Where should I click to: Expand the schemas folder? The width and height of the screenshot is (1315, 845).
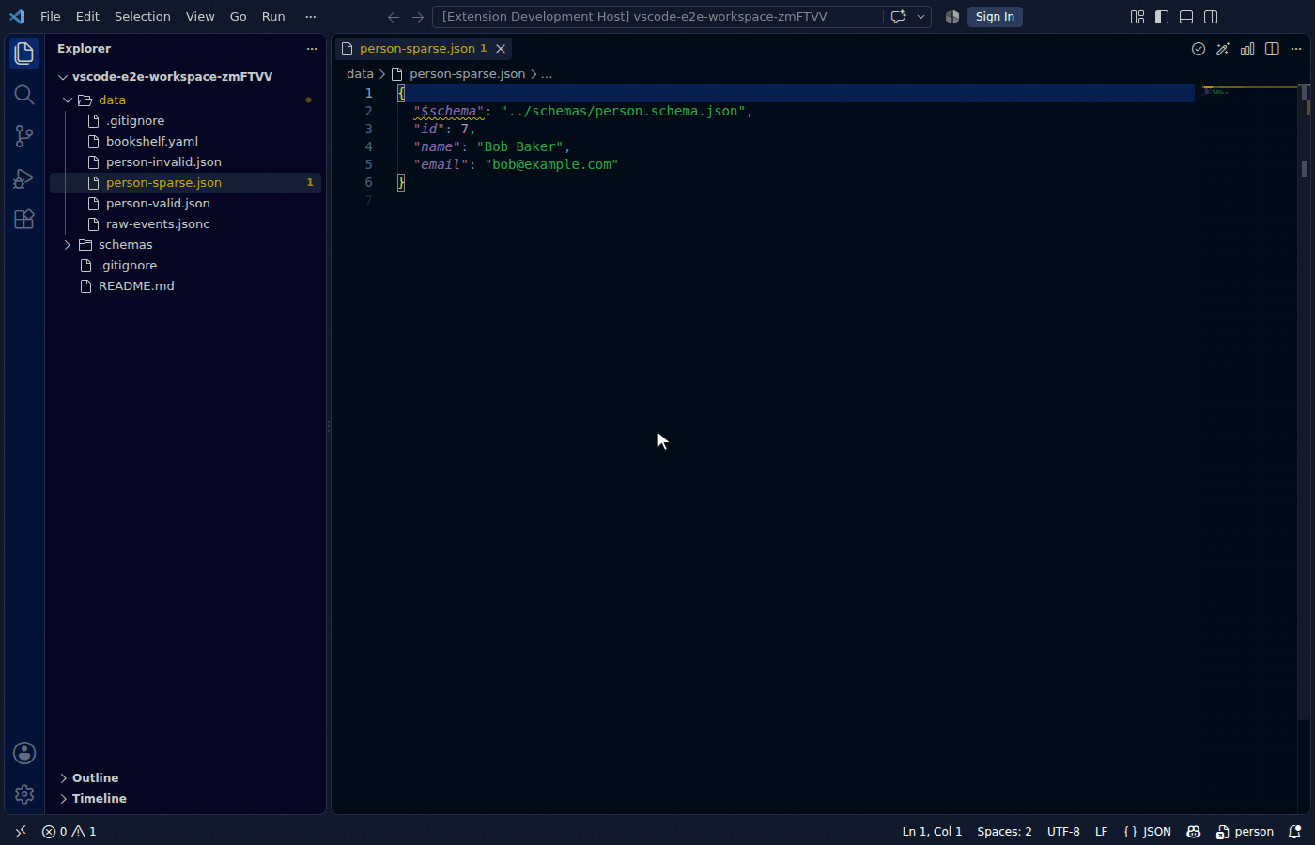[68, 245]
